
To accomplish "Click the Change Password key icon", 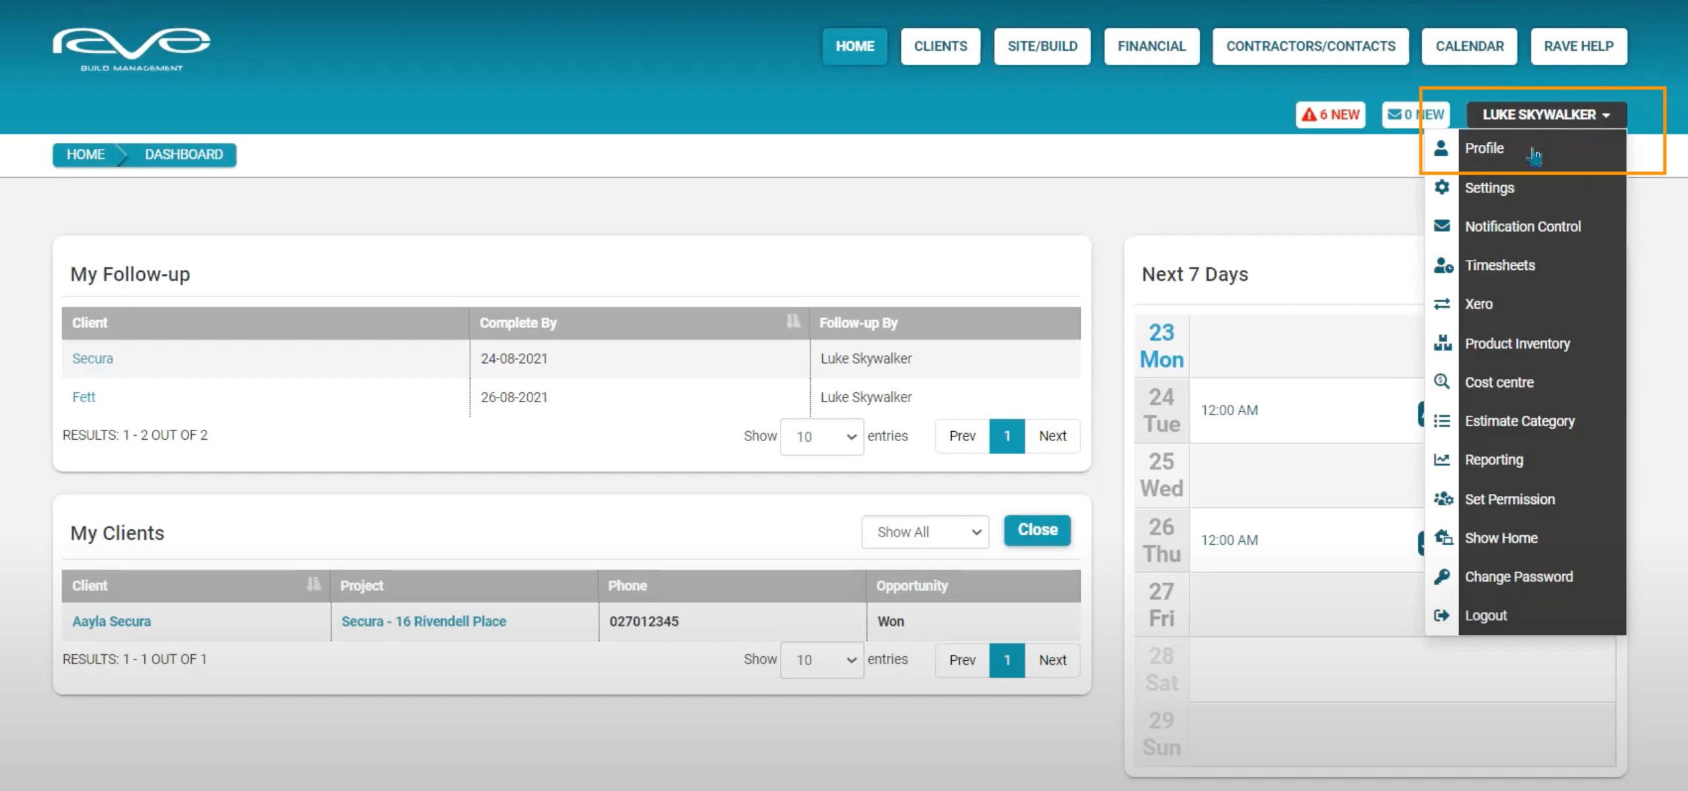I will 1442,577.
